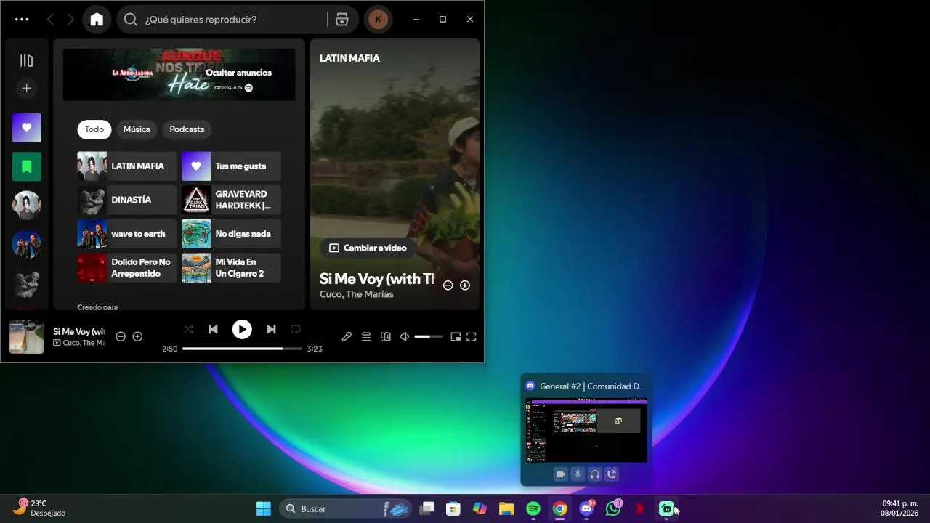Toggle microphone mute in the Discord preview
The width and height of the screenshot is (930, 523).
click(578, 474)
